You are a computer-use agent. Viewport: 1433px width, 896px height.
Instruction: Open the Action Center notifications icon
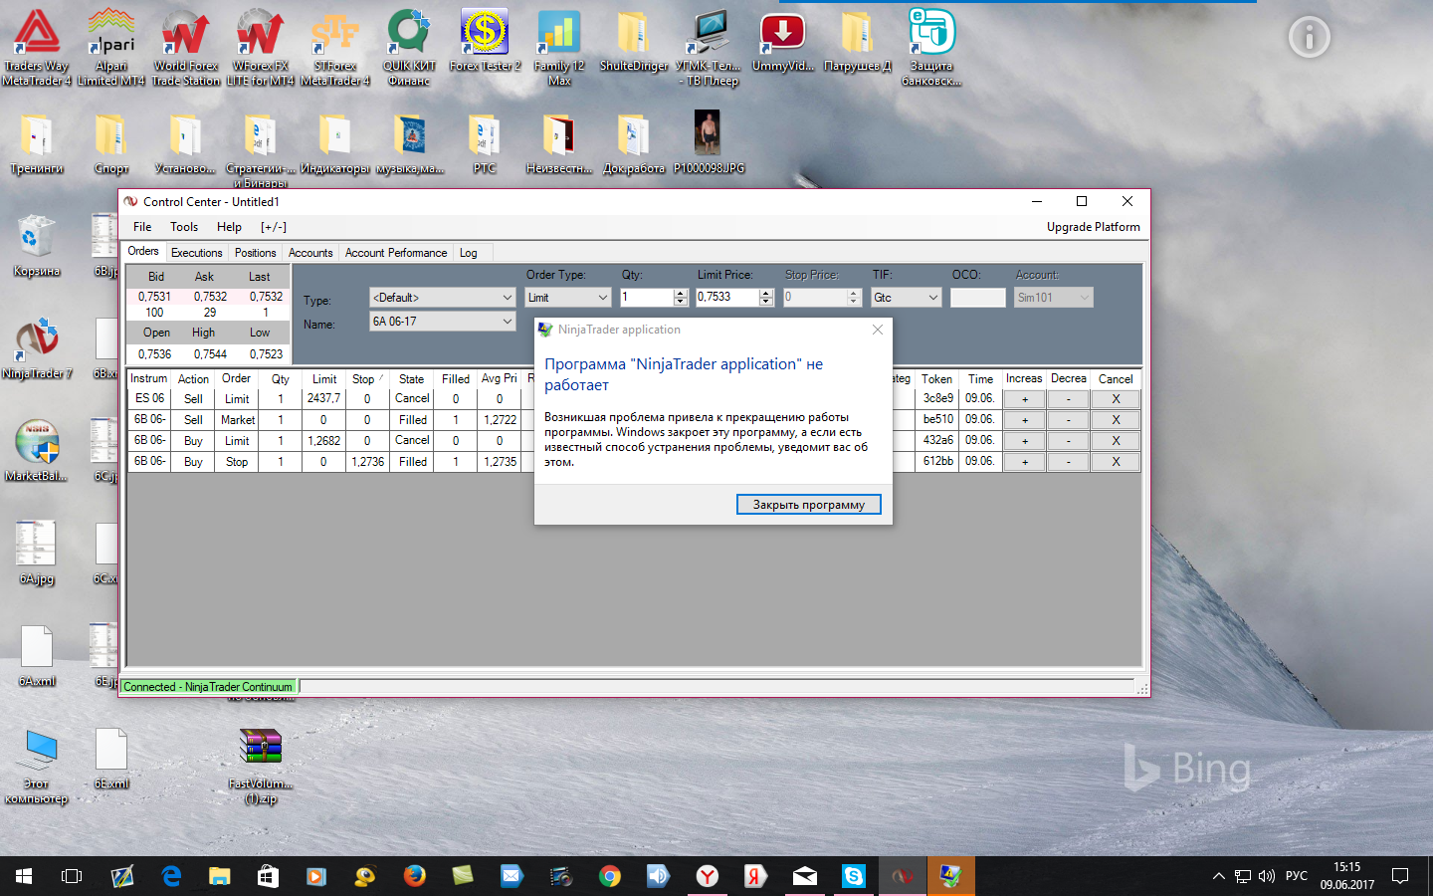1400,876
